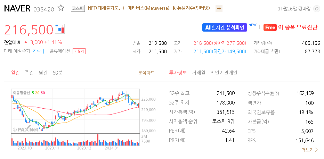Switch to the 월간 chart tab
The width and height of the screenshot is (324, 159).
[43, 73]
